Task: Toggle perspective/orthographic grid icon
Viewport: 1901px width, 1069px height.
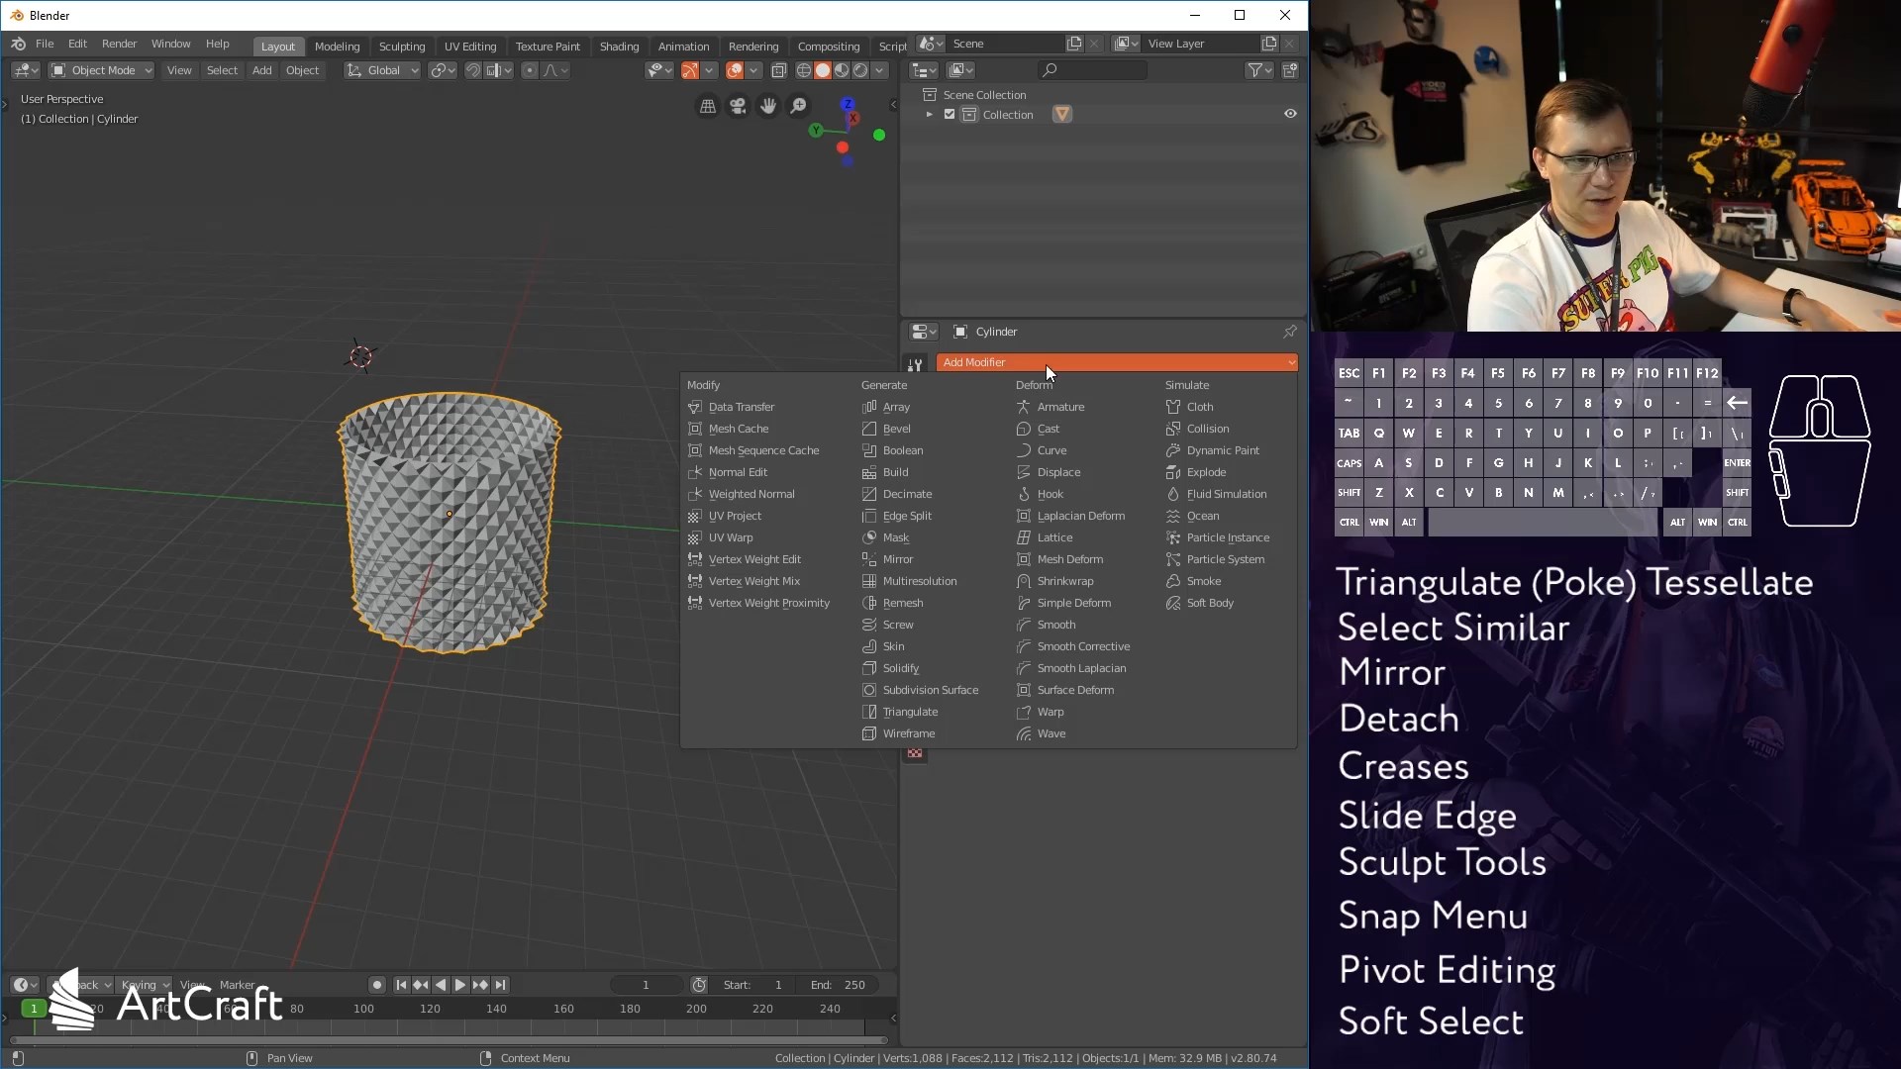Action: tap(708, 106)
